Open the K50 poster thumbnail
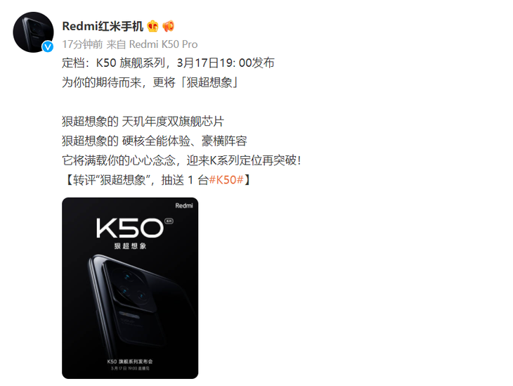513x386 pixels. 130,288
